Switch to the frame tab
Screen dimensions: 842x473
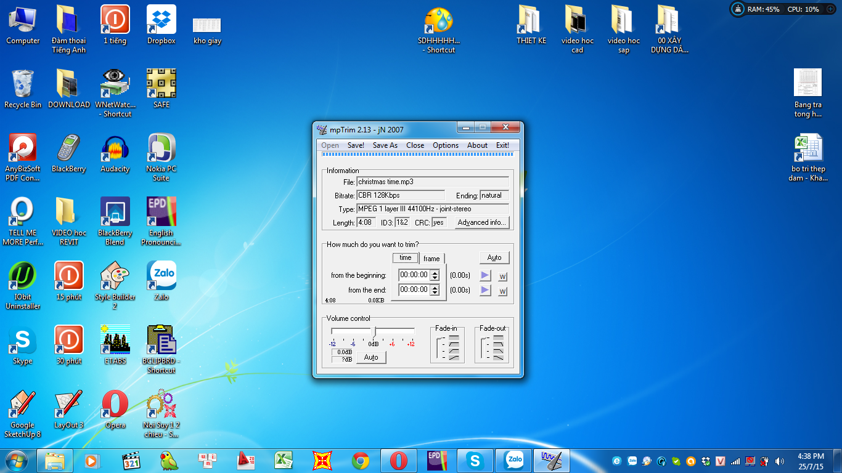click(x=431, y=259)
